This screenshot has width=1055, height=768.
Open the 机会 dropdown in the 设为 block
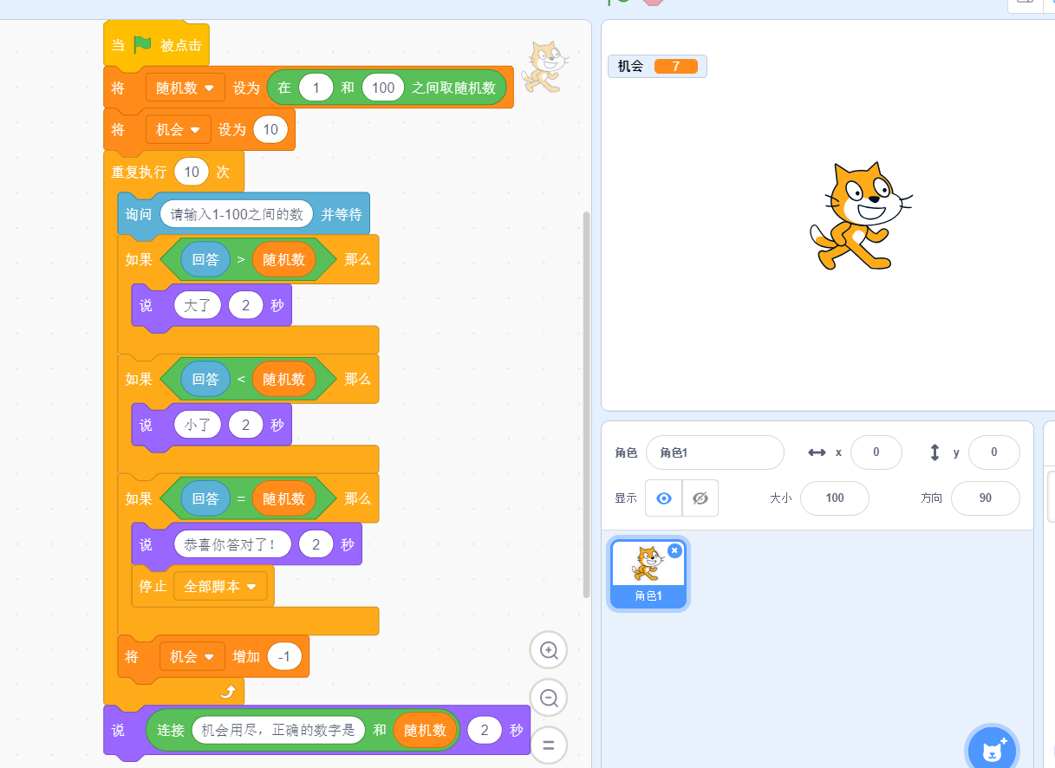tap(179, 130)
